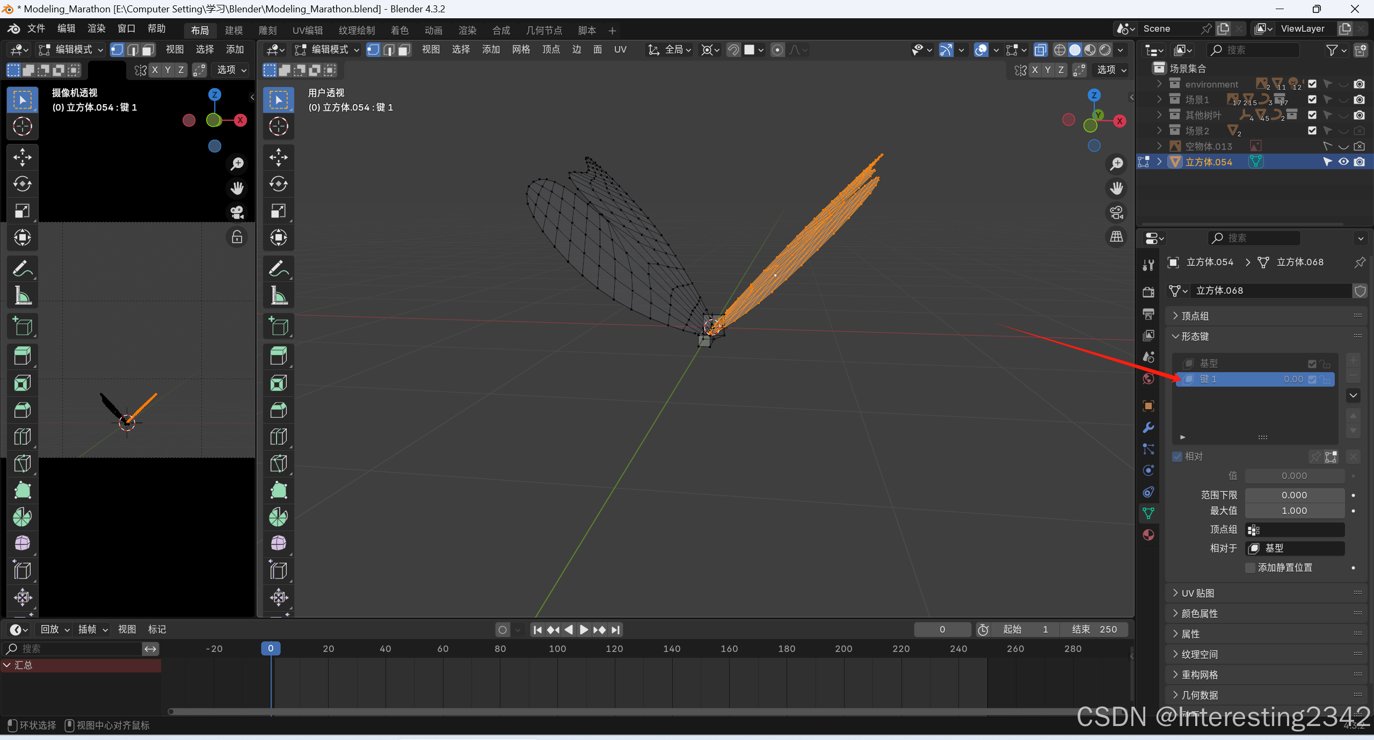
Task: Toggle camera view button in main viewport
Action: (1117, 213)
